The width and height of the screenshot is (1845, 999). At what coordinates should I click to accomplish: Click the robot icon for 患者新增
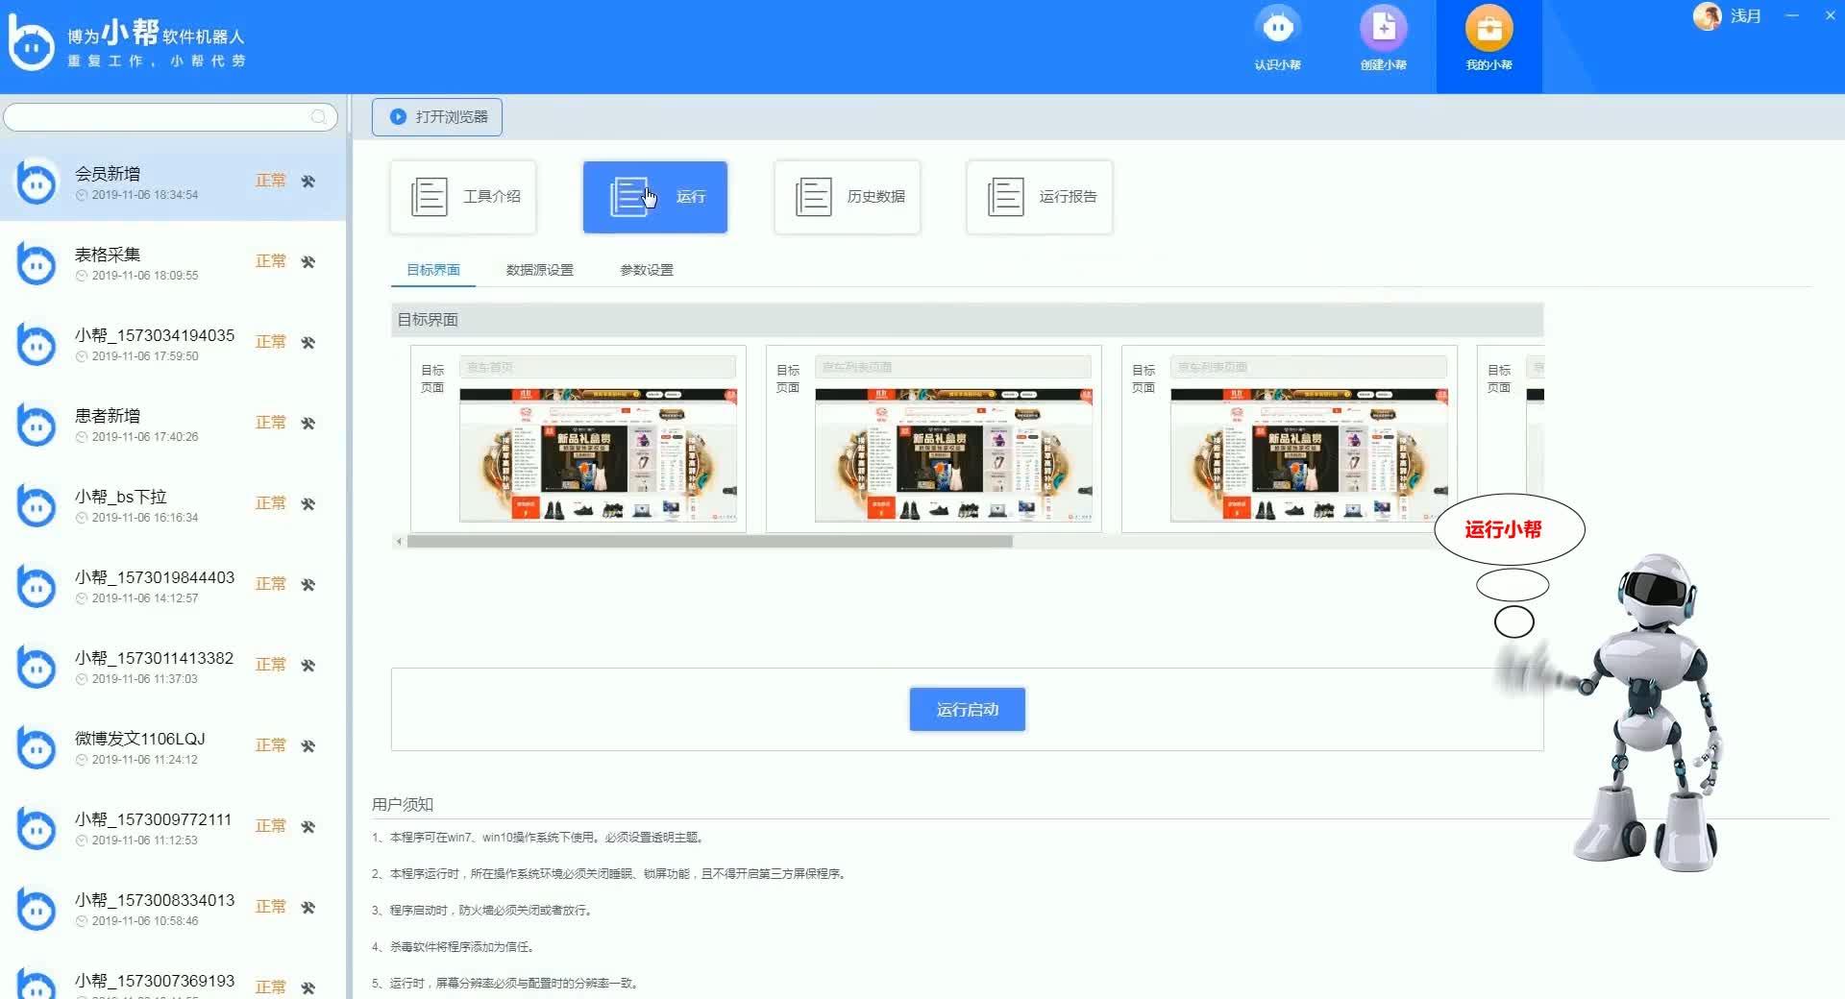[37, 424]
